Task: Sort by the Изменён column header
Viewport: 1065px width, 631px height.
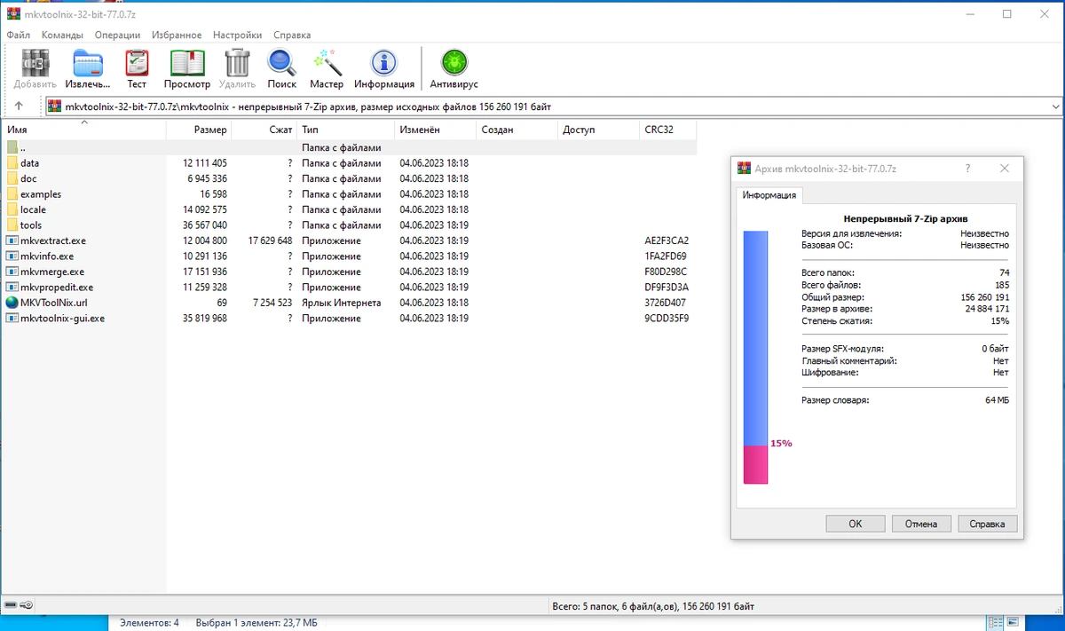Action: [x=436, y=130]
